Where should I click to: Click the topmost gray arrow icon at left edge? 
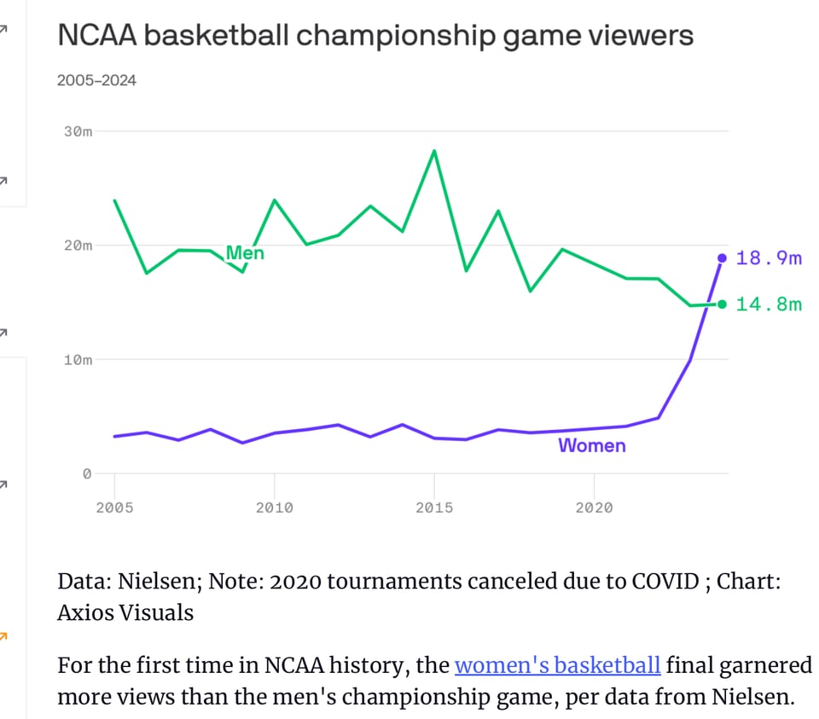3,28
